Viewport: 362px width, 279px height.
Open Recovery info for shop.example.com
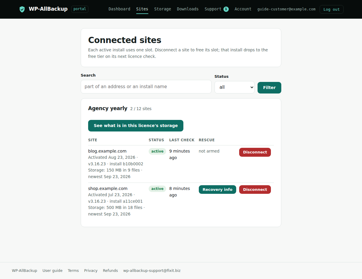pos(217,190)
